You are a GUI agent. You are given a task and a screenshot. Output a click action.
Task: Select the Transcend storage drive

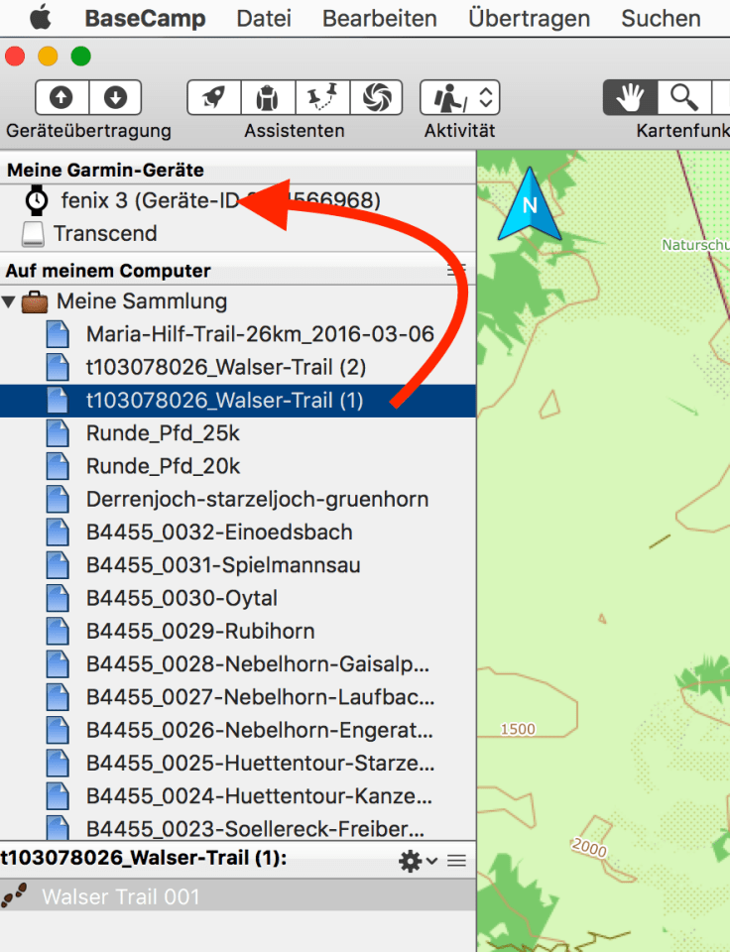click(x=104, y=234)
